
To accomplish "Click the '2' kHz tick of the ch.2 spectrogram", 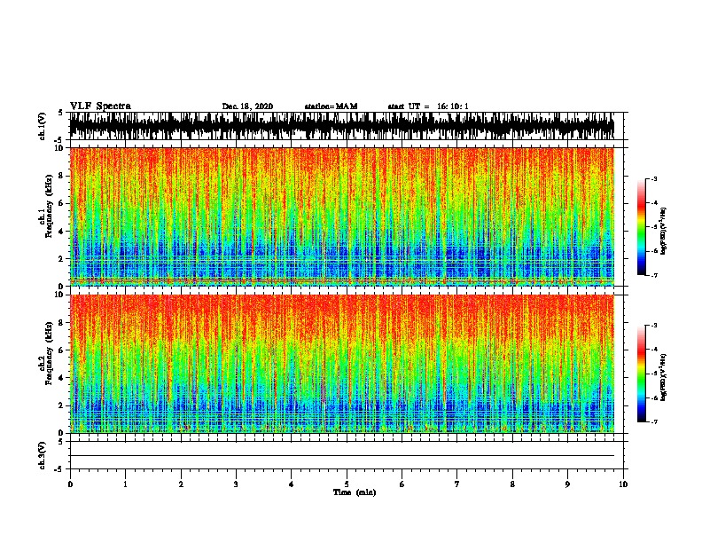I will [61, 405].
